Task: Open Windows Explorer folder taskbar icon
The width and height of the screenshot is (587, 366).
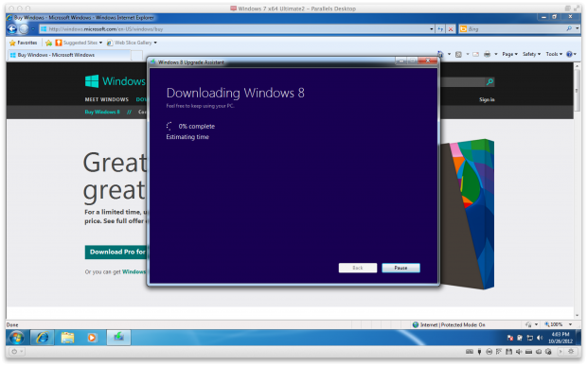Action: coord(68,338)
